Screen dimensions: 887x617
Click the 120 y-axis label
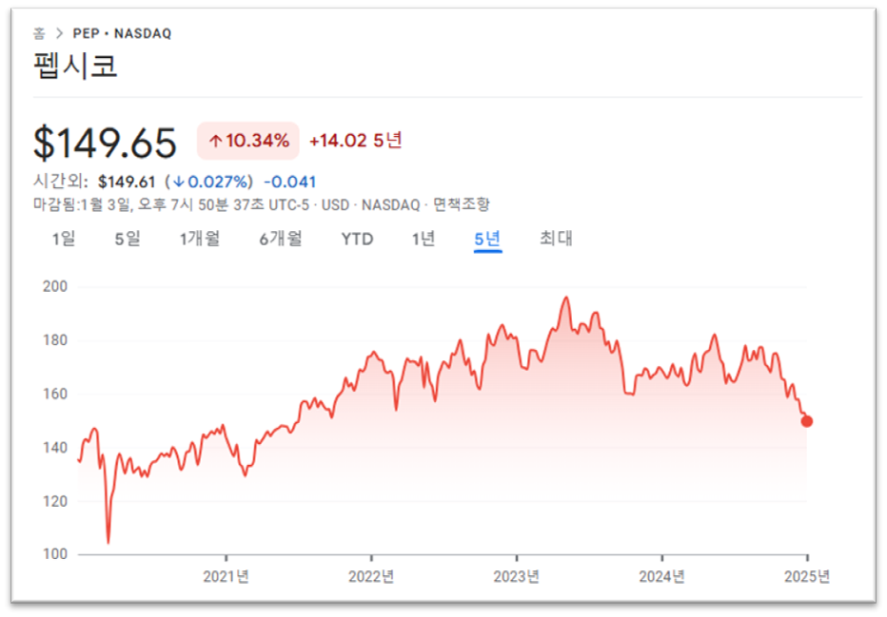click(55, 501)
